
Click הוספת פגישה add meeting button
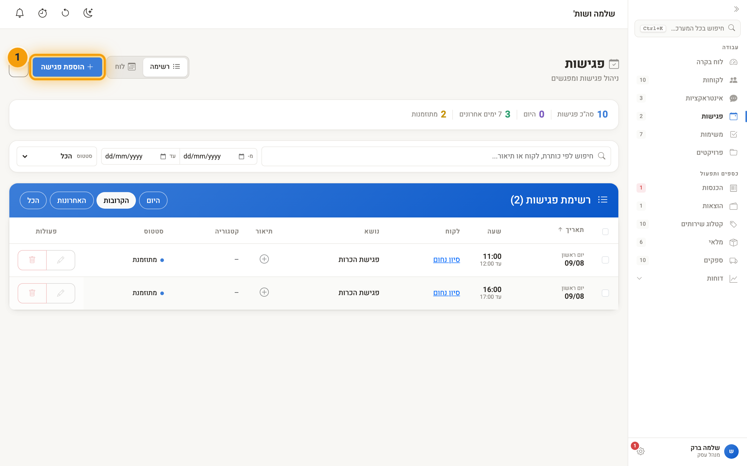coord(67,67)
